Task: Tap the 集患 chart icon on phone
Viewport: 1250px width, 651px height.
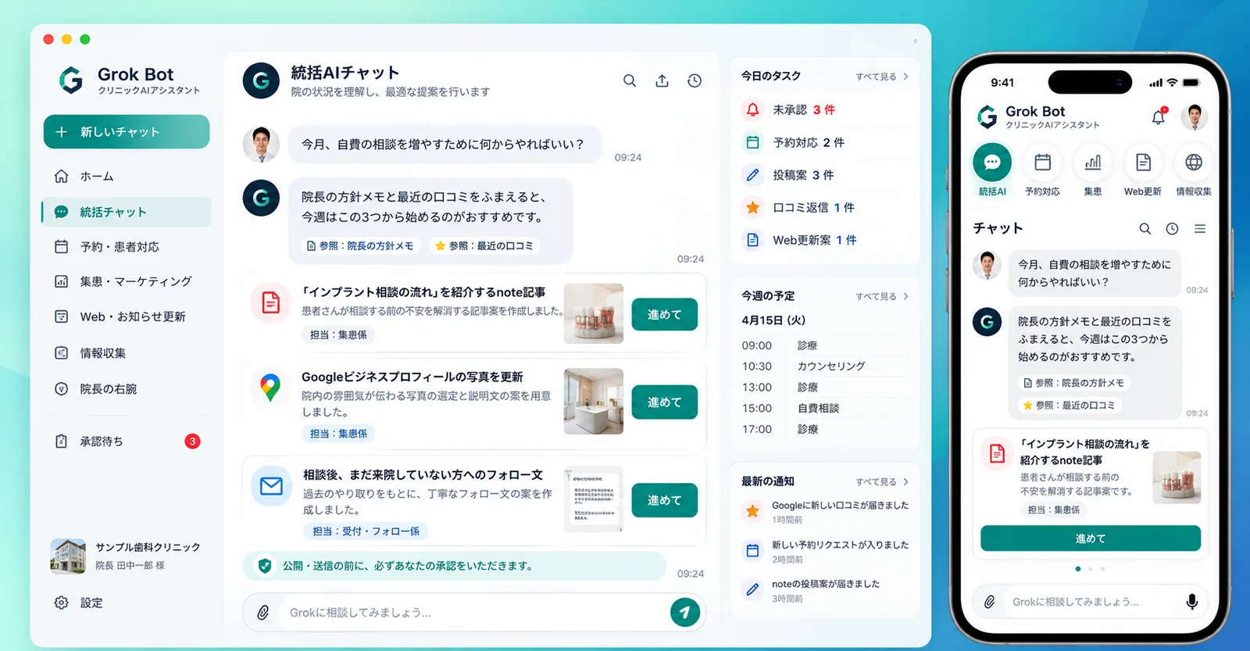Action: click(x=1093, y=163)
